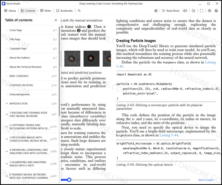Image resolution: width=222 pixels, height=185 pixels.
Task: Open the Acknowledgments entry
Action: [30, 94]
